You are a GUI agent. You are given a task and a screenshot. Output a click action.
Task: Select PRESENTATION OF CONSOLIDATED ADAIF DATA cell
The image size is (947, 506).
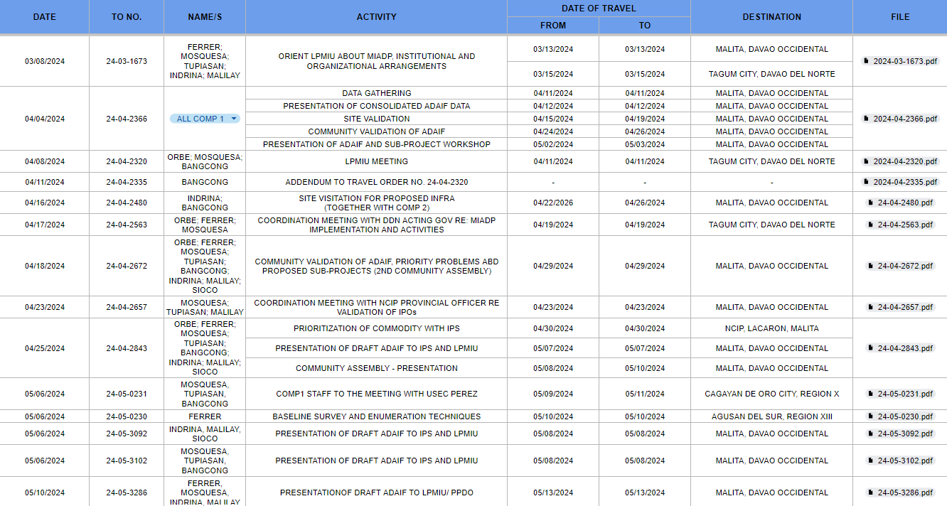point(377,106)
